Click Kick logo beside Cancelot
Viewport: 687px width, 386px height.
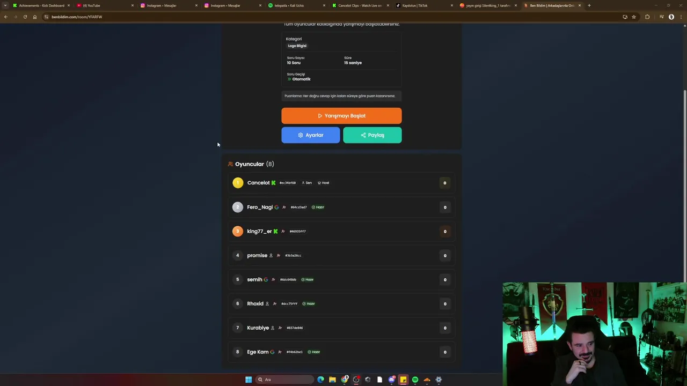coord(273,183)
